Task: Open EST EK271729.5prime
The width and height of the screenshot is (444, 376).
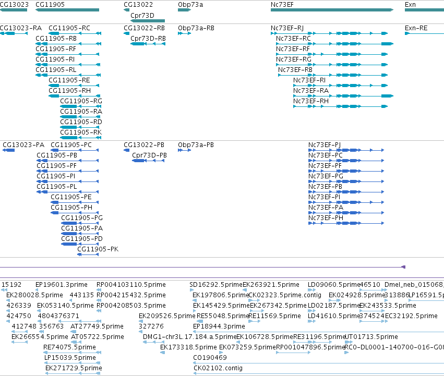Action: [x=74, y=368]
